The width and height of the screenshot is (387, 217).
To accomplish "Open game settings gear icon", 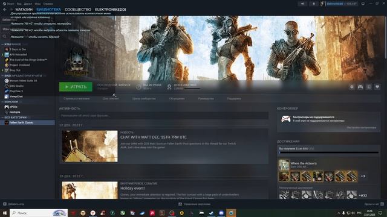I will point(352,87).
